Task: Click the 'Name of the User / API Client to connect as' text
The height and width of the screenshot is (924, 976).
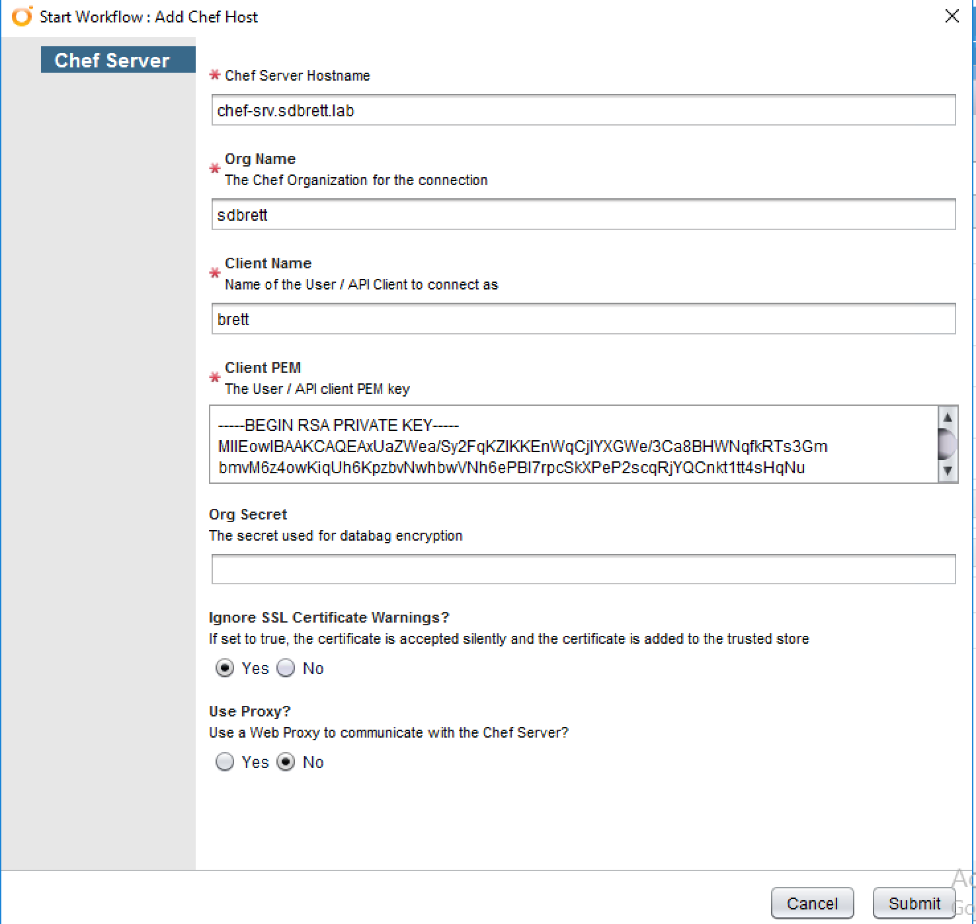Action: [361, 284]
